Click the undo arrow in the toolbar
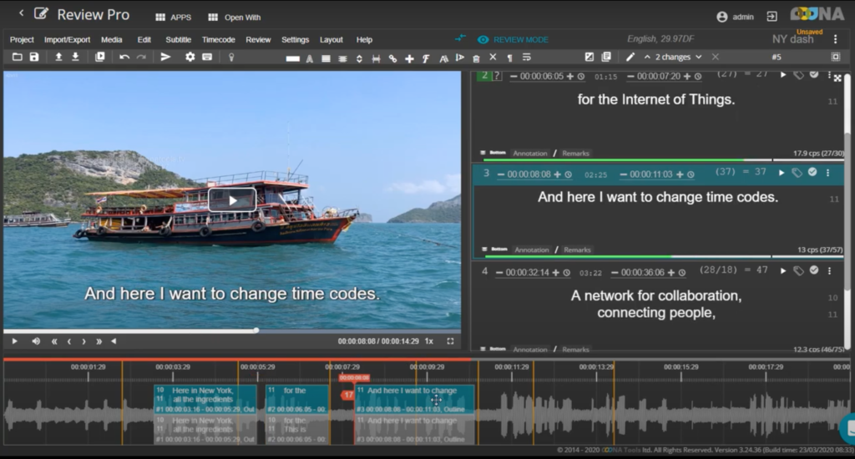 click(124, 57)
